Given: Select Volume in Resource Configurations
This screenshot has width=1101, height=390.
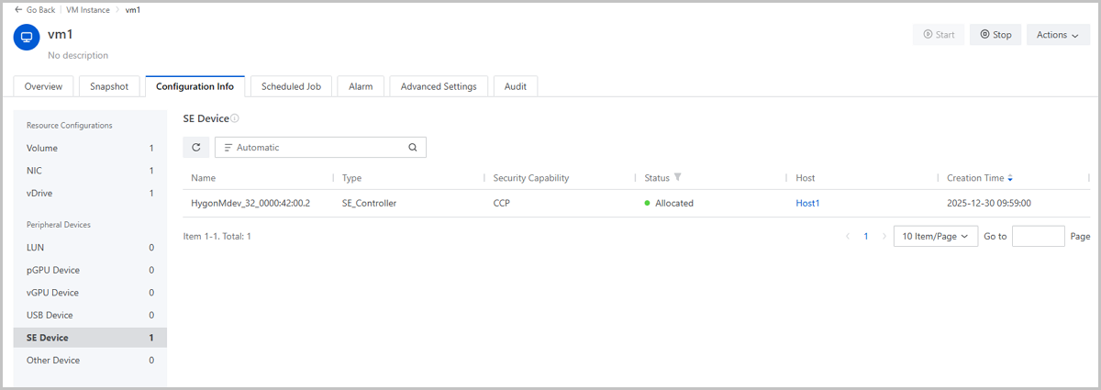Looking at the screenshot, I should (x=42, y=148).
